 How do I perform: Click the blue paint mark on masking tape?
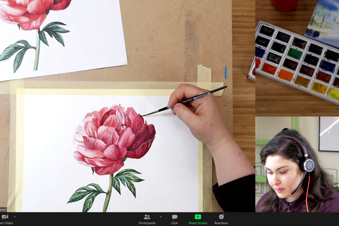tap(226, 72)
